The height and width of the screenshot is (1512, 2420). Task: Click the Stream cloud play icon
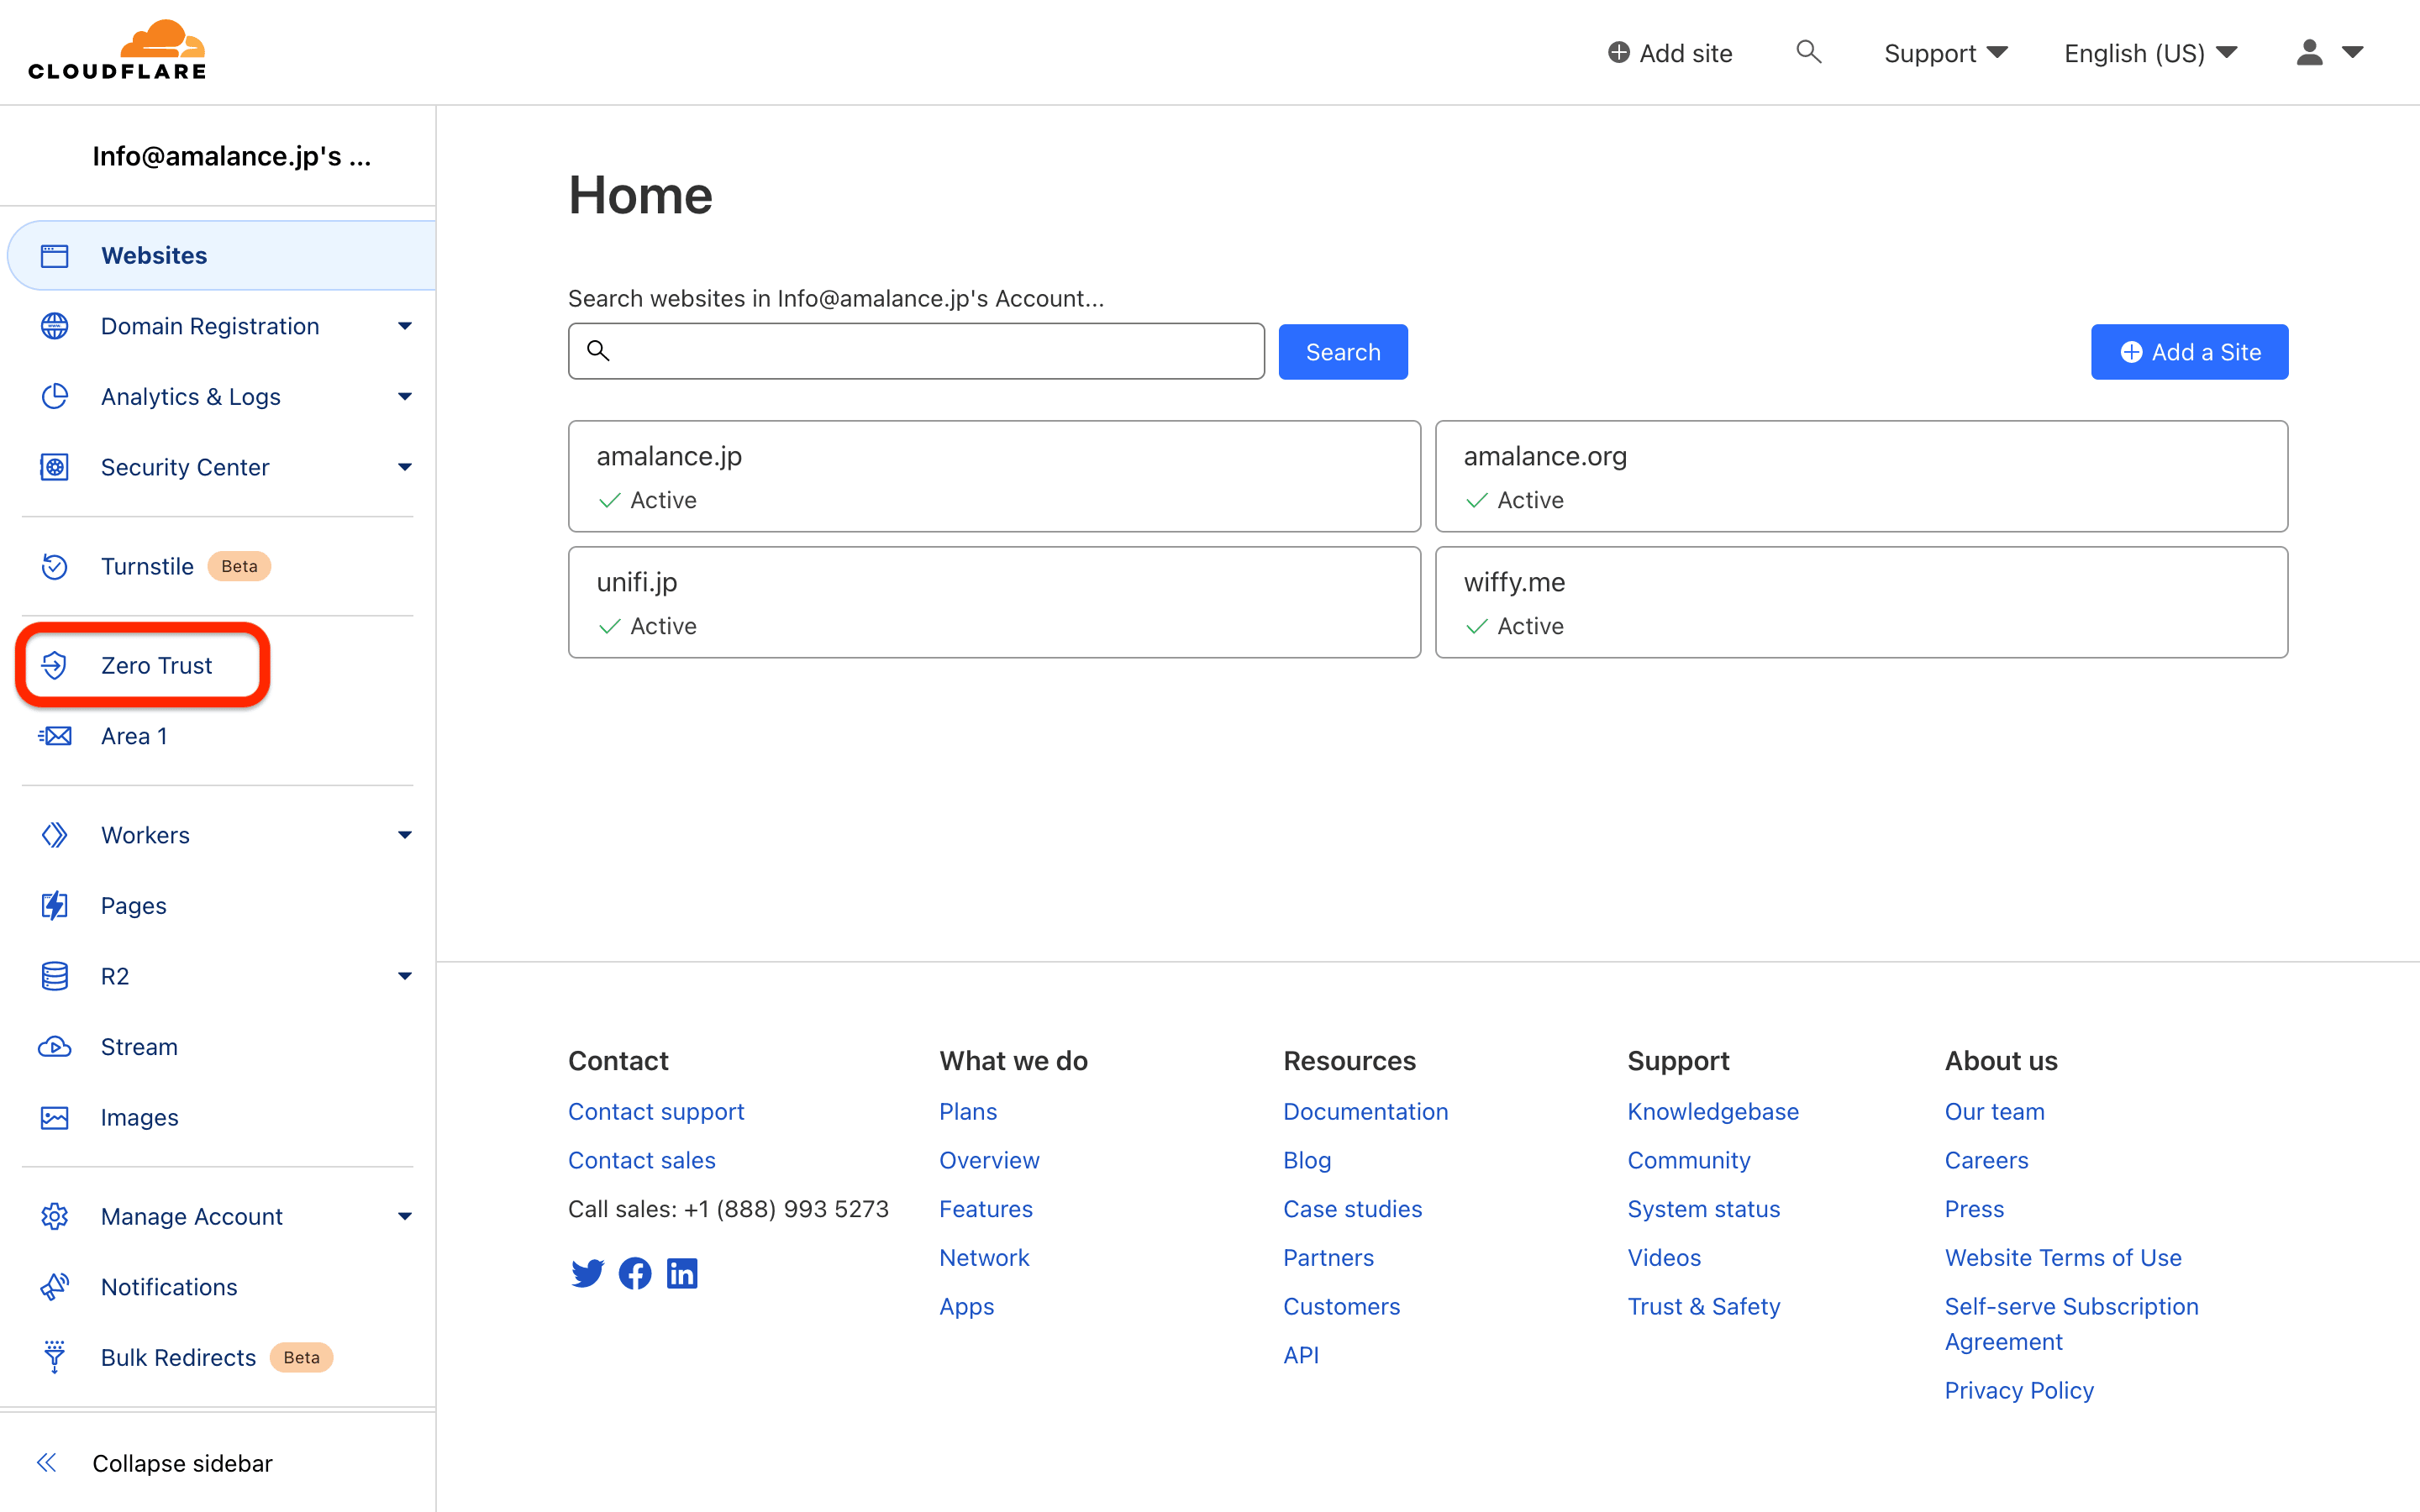[x=55, y=1046]
